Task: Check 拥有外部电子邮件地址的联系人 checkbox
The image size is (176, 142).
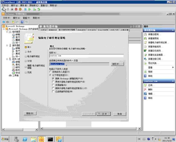Action: click(53, 88)
